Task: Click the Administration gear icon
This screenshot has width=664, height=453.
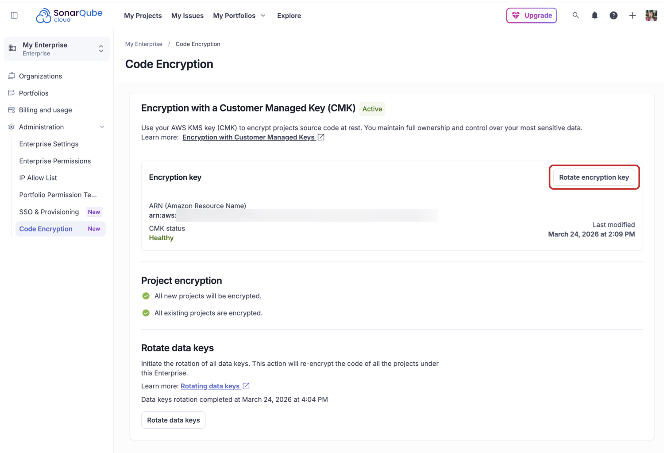Action: (x=12, y=127)
